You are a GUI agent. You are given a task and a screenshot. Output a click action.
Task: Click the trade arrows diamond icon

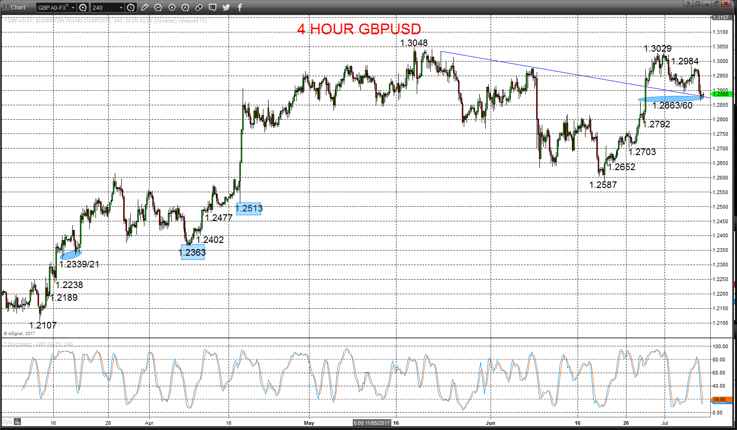tap(199, 8)
